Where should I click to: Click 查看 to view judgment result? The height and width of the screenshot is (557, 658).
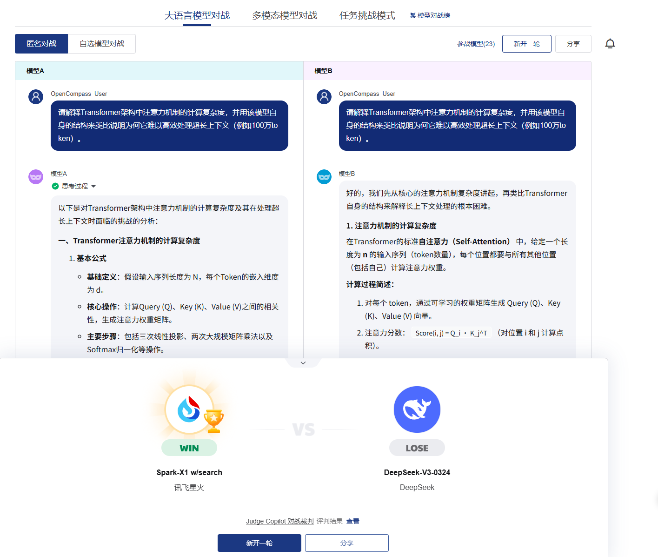[353, 521]
